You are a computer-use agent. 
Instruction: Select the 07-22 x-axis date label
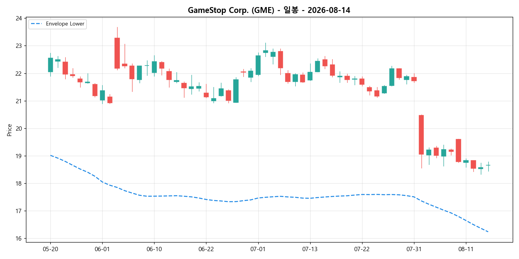pyautogui.click(x=362, y=249)
